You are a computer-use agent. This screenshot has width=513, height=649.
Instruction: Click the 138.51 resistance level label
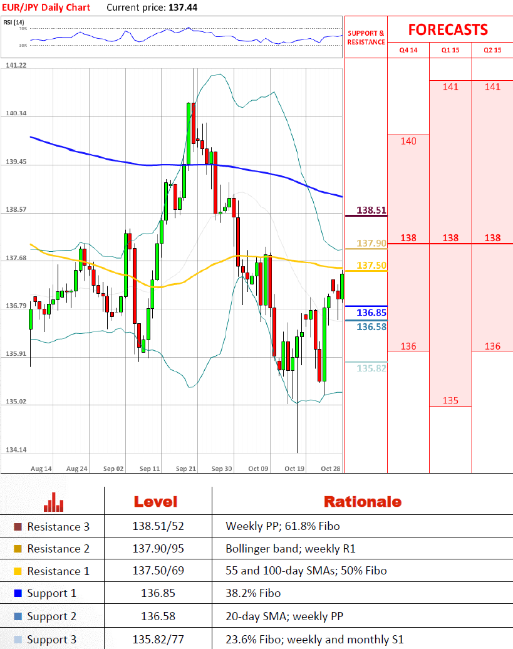371,210
